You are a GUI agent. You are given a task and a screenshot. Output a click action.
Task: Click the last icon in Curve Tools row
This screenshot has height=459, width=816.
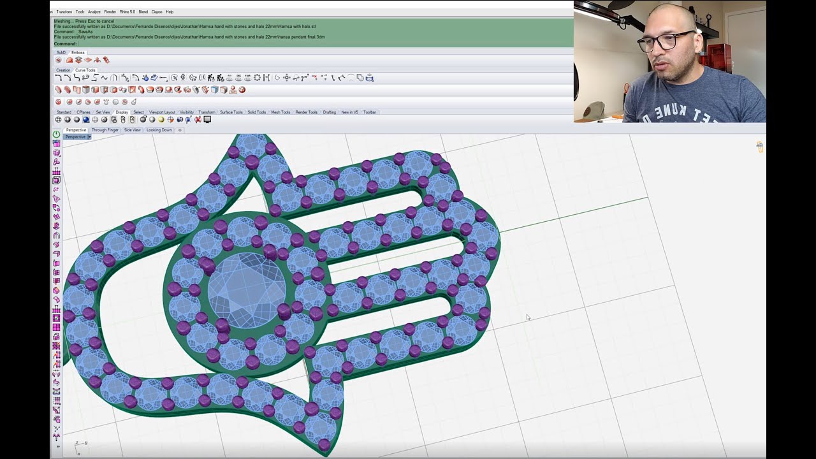370,77
